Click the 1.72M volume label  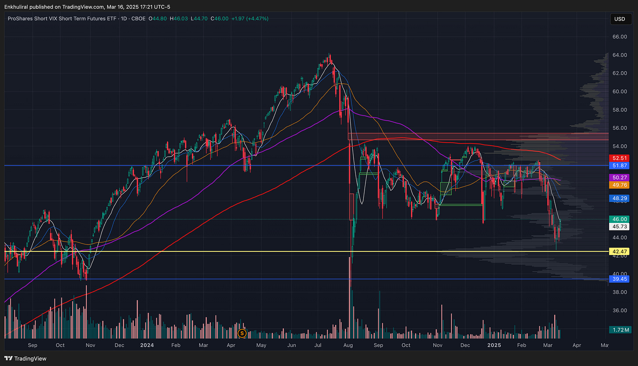click(620, 330)
